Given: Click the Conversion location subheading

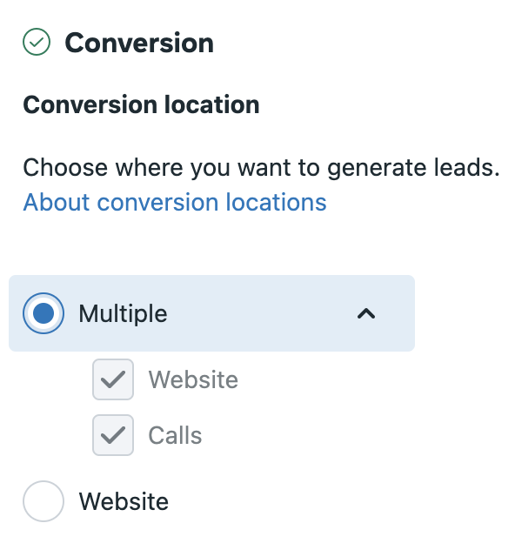Looking at the screenshot, I should tap(141, 104).
